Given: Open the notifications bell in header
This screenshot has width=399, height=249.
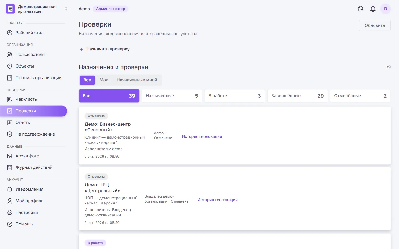Looking at the screenshot, I should click(373, 9).
